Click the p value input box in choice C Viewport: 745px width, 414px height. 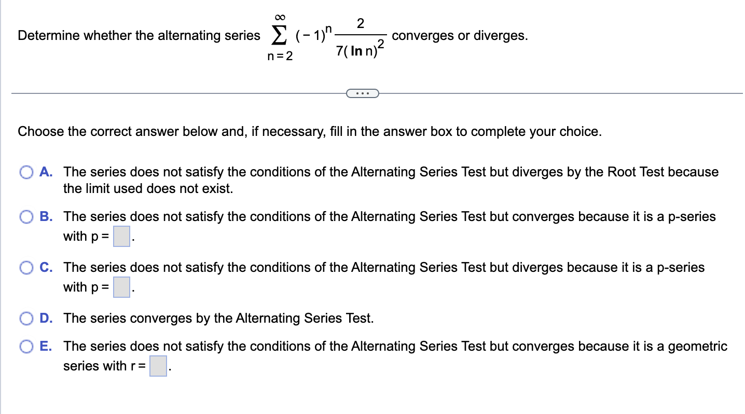121,286
